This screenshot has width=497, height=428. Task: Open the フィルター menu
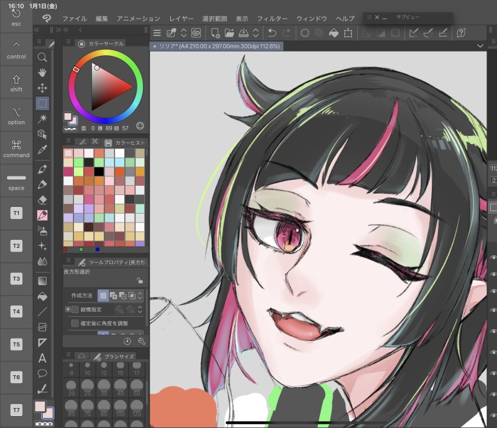pyautogui.click(x=272, y=19)
